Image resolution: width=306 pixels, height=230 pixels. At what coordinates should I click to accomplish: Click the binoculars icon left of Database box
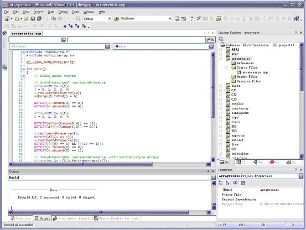117,19
